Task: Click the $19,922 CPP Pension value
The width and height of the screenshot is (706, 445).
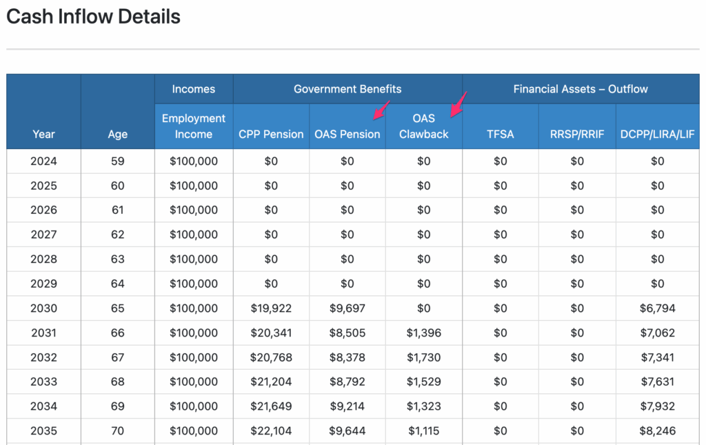Action: point(271,308)
